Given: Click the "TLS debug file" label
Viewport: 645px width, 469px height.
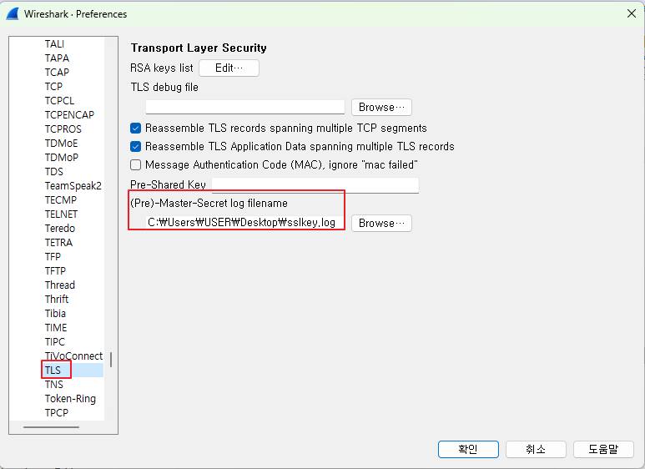Looking at the screenshot, I should (164, 88).
